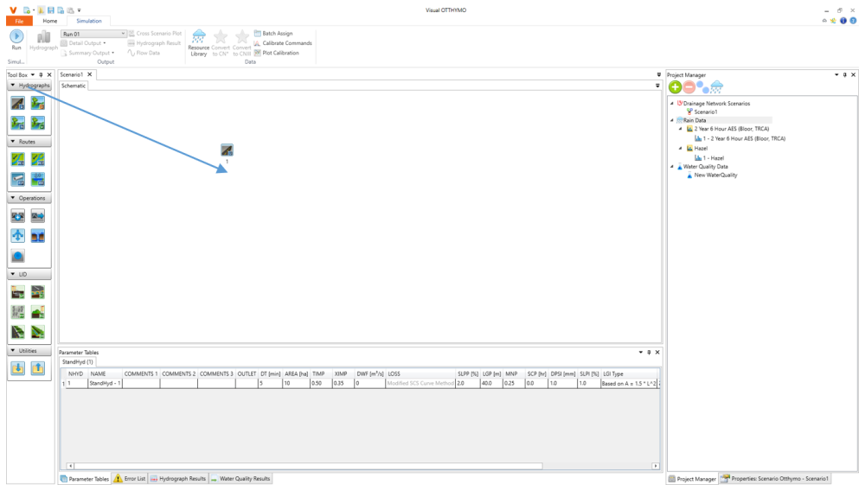The image size is (865, 491).
Task: Collapse the LID section in Tool Box
Action: 13,274
